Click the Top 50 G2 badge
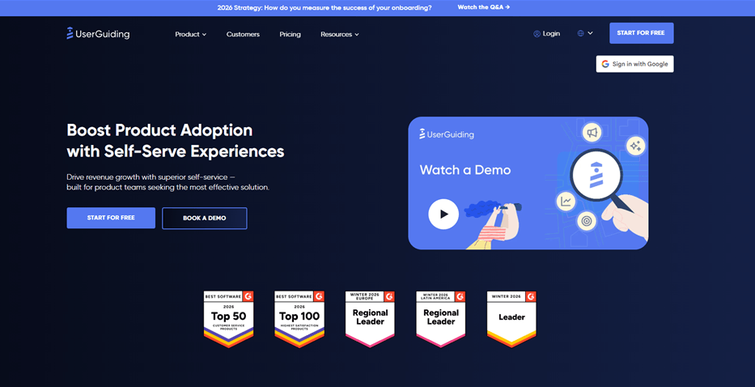The image size is (755, 387). coord(229,318)
